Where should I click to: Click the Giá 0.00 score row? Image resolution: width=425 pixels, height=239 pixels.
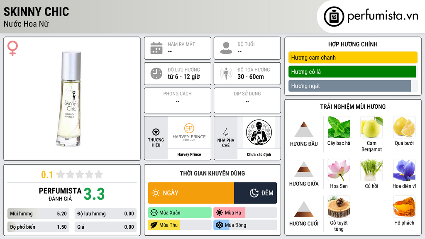coord(105,227)
